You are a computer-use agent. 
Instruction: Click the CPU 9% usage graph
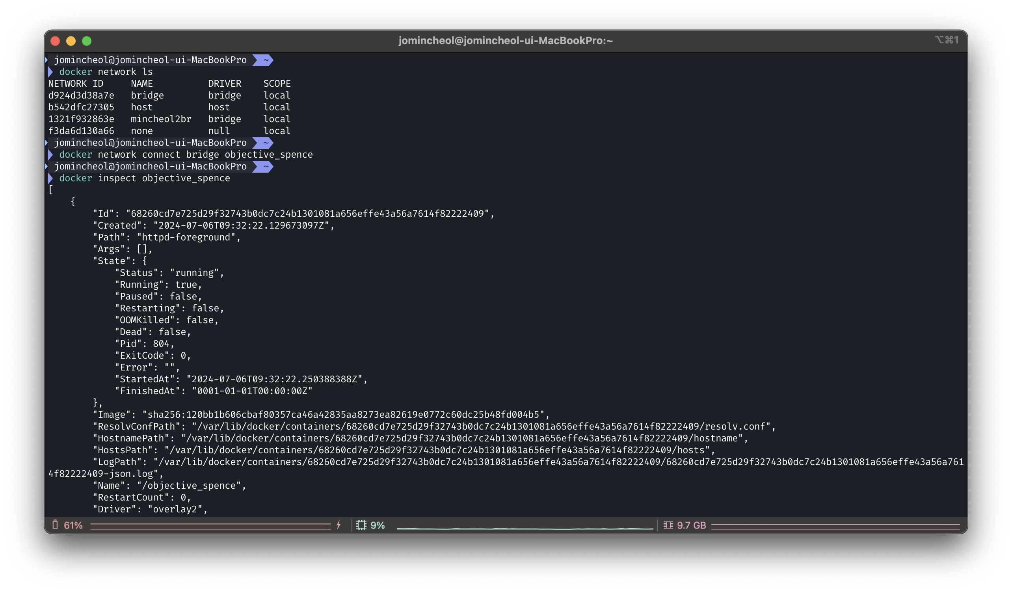point(525,527)
